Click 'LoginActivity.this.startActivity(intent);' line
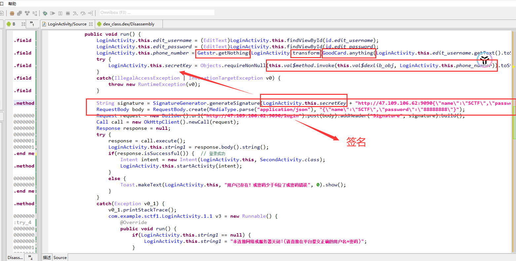This screenshot has width=516, height=261. [x=181, y=166]
